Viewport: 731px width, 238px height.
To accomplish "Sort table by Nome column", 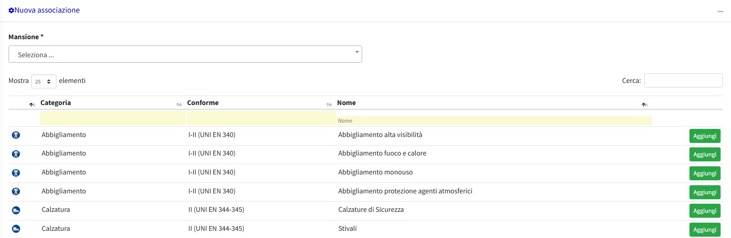I will coord(347,103).
